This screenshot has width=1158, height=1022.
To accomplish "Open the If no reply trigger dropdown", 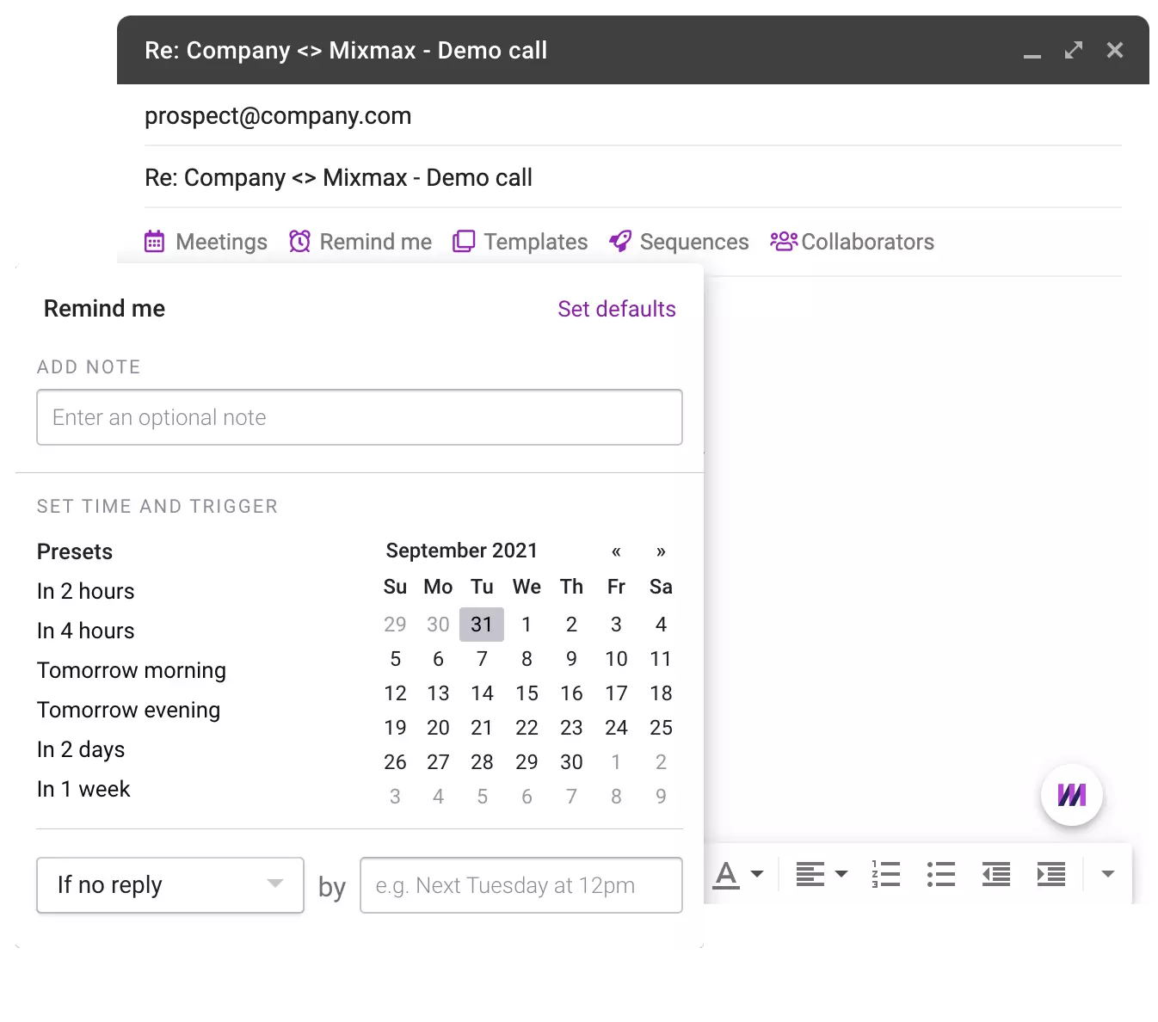I will point(170,885).
